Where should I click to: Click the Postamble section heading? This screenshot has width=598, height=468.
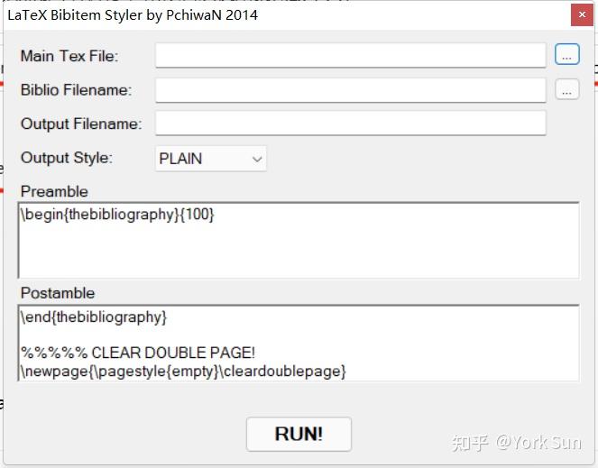tap(58, 293)
